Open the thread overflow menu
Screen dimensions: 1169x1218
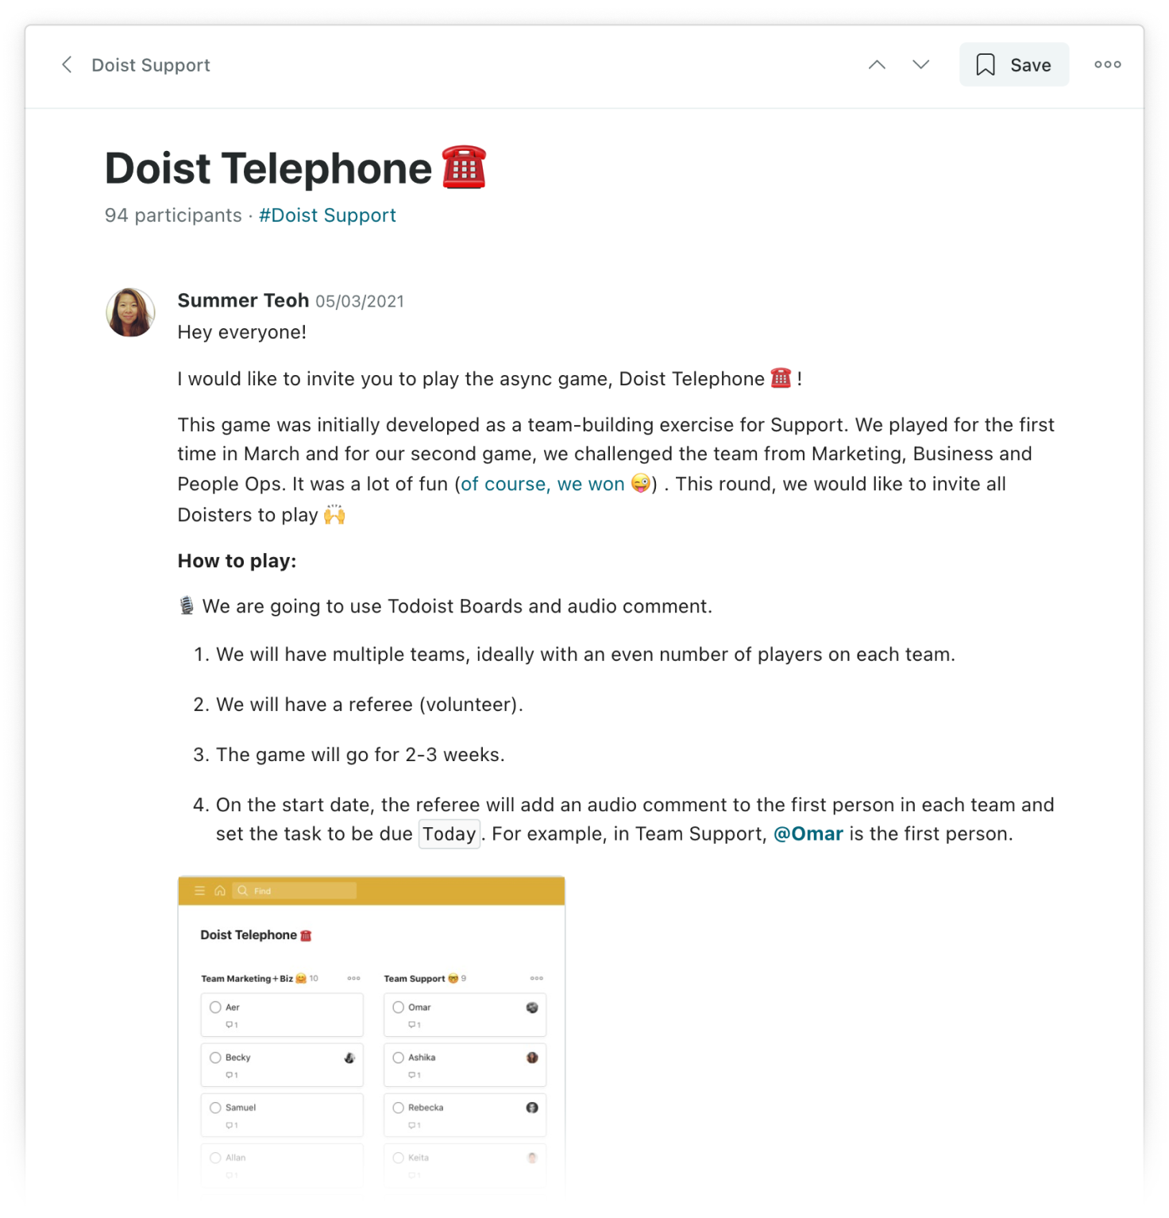click(x=1107, y=64)
